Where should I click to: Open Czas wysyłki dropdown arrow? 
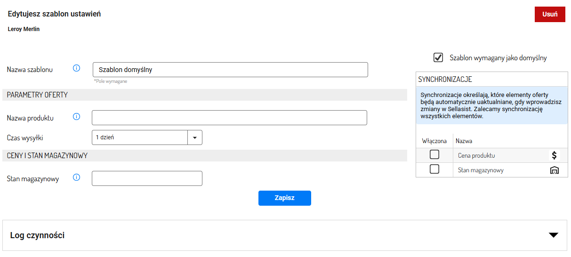coord(195,137)
